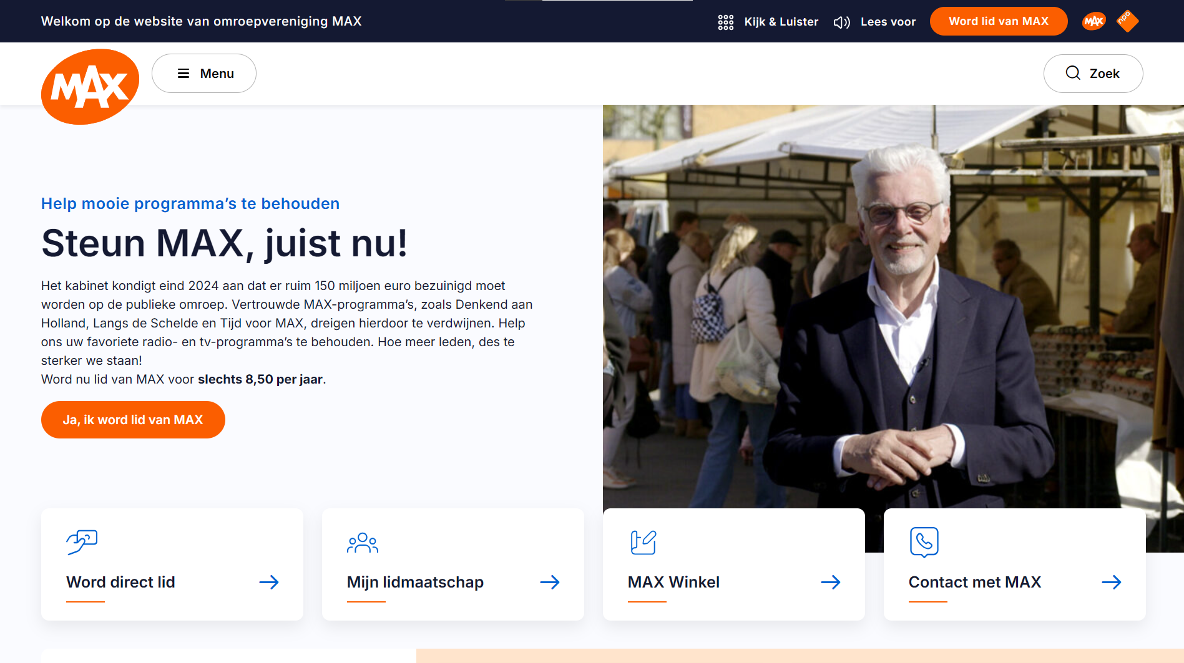This screenshot has width=1184, height=663.
Task: Click the Word direct lid handshake icon
Action: (82, 541)
